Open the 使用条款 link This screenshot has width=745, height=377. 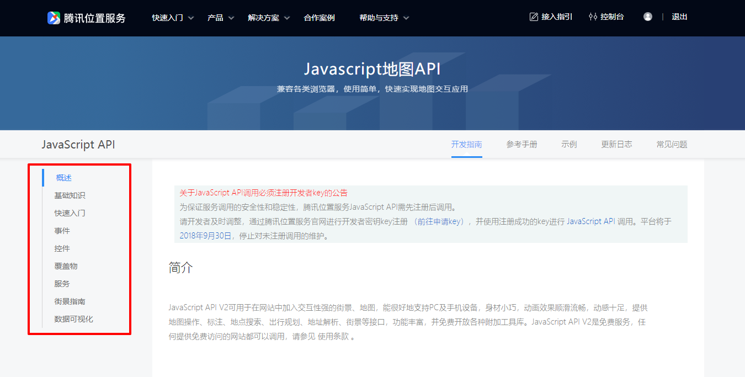(332, 336)
